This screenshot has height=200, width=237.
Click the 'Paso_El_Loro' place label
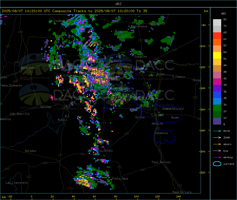182,192
